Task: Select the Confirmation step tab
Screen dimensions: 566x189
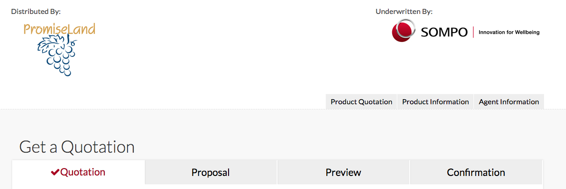Action: click(x=476, y=173)
